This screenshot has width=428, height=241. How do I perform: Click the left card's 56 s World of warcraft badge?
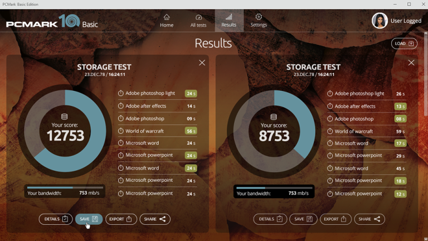point(191,131)
